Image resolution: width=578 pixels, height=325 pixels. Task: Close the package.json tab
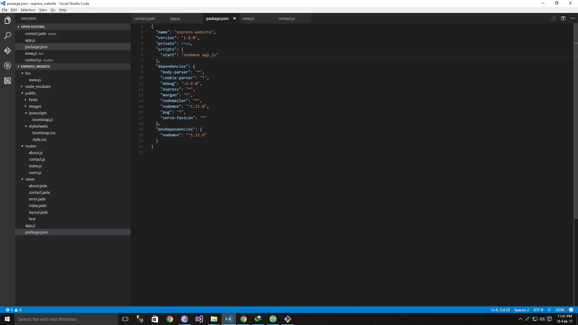tap(235, 19)
